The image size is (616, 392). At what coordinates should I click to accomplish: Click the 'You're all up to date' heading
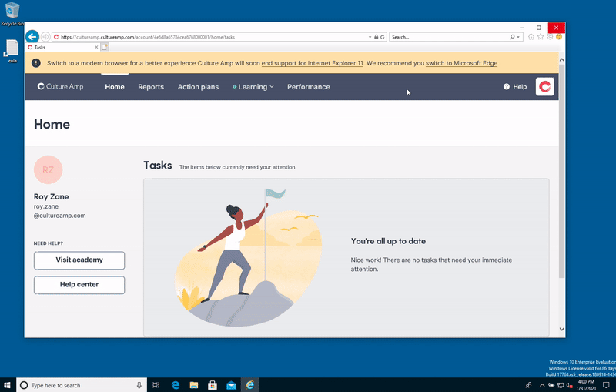pos(388,241)
